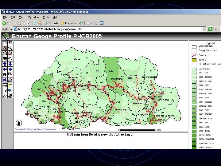The width and height of the screenshot is (221, 166).
Task: Click the browser Home icon
Action: 40,23
